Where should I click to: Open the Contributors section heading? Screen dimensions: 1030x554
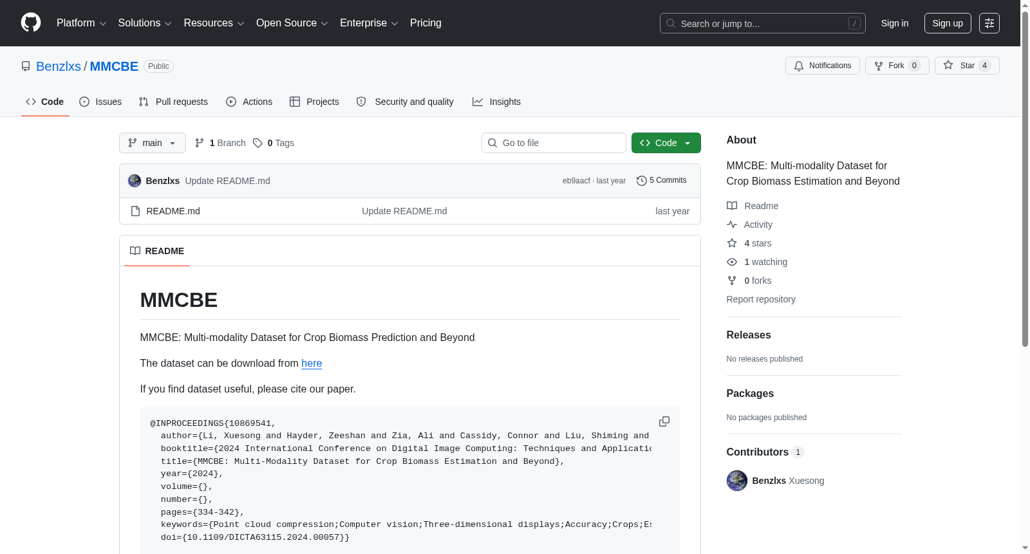[x=765, y=452]
